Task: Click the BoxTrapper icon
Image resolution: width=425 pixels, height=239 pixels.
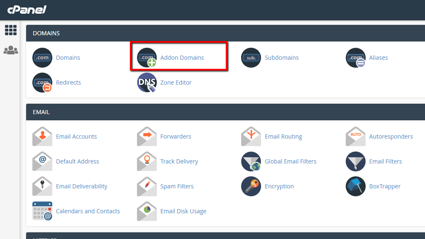Action: pyautogui.click(x=356, y=186)
